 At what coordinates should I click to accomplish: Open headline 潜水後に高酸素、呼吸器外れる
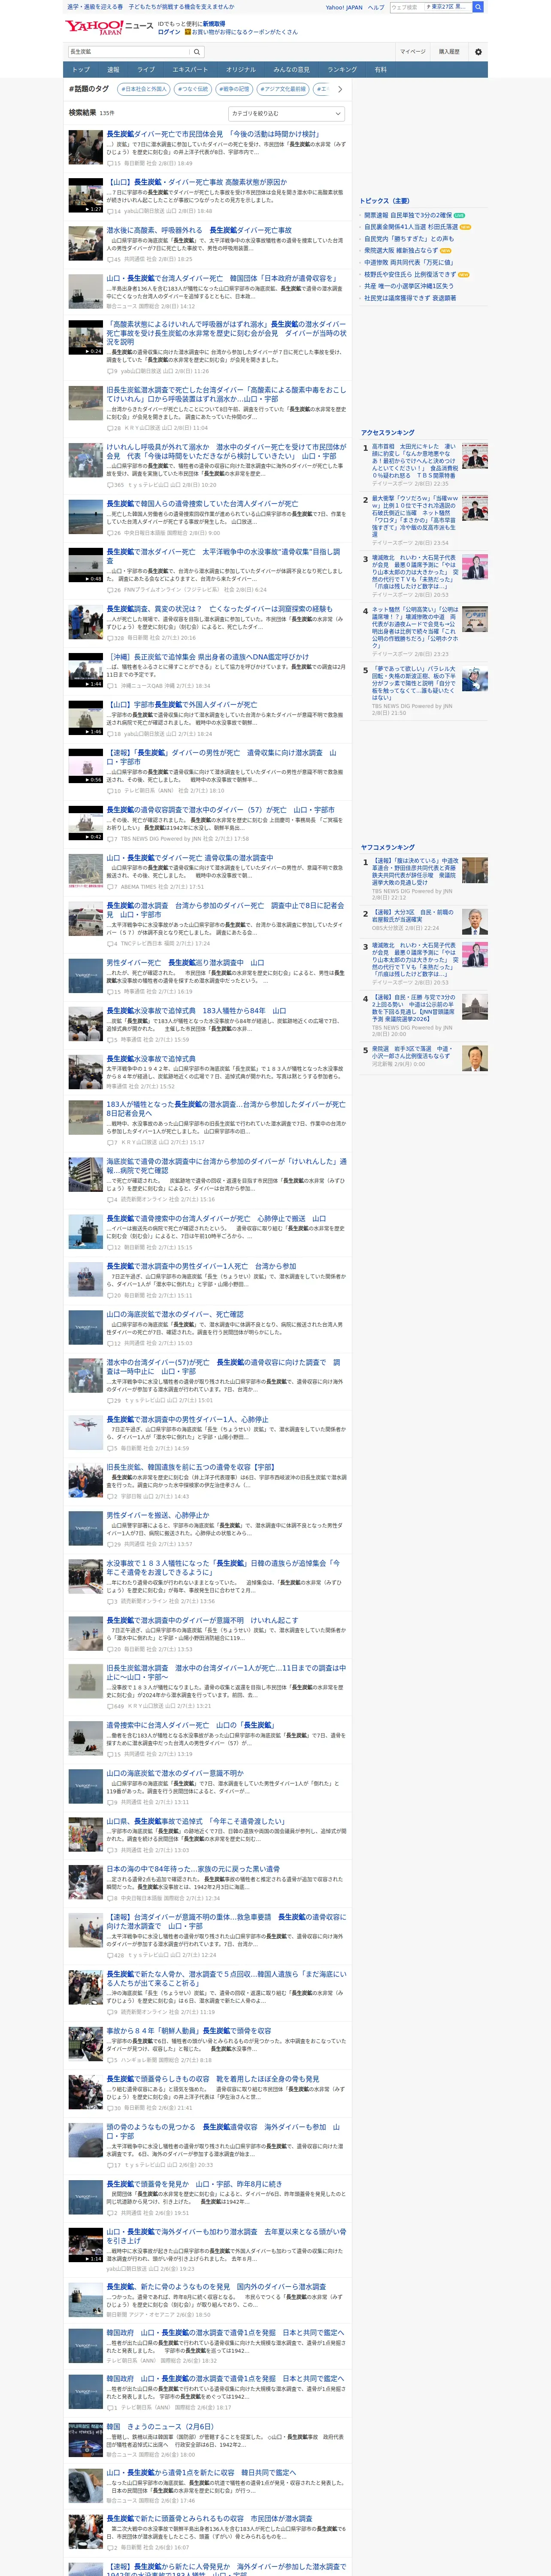point(199,230)
